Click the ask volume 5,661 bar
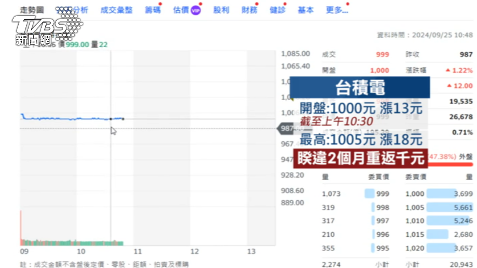 450,207
